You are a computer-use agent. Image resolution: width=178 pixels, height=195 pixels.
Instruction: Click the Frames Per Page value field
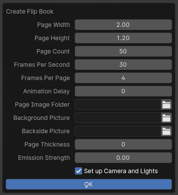pos(123,78)
